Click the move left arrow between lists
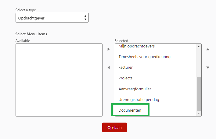Image resolution: width=216 pixels, height=139 pixels. (x=108, y=68)
